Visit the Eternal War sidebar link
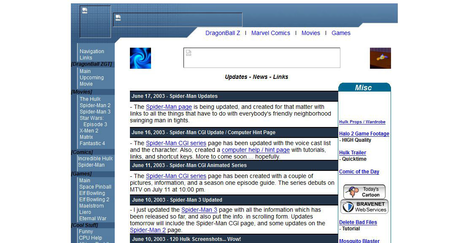This screenshot has width=464, height=243. pos(93,219)
